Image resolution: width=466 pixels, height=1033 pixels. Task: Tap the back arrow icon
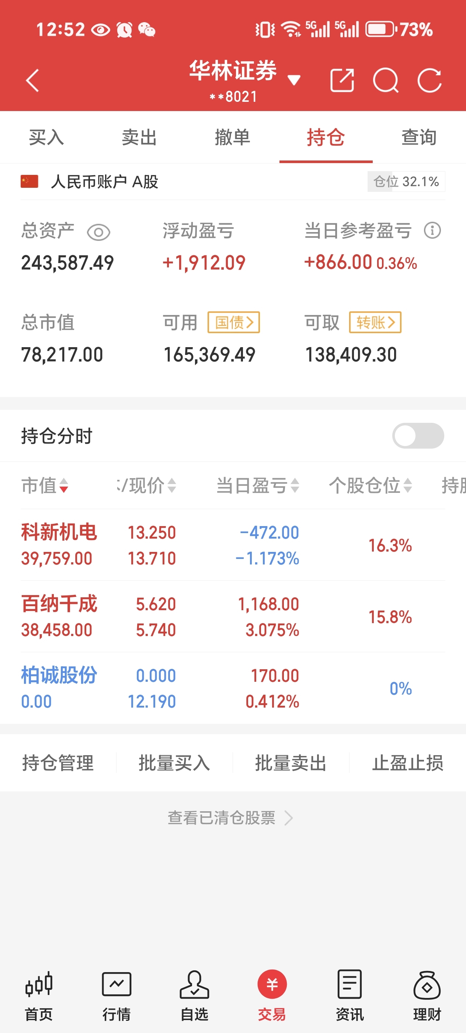click(32, 80)
